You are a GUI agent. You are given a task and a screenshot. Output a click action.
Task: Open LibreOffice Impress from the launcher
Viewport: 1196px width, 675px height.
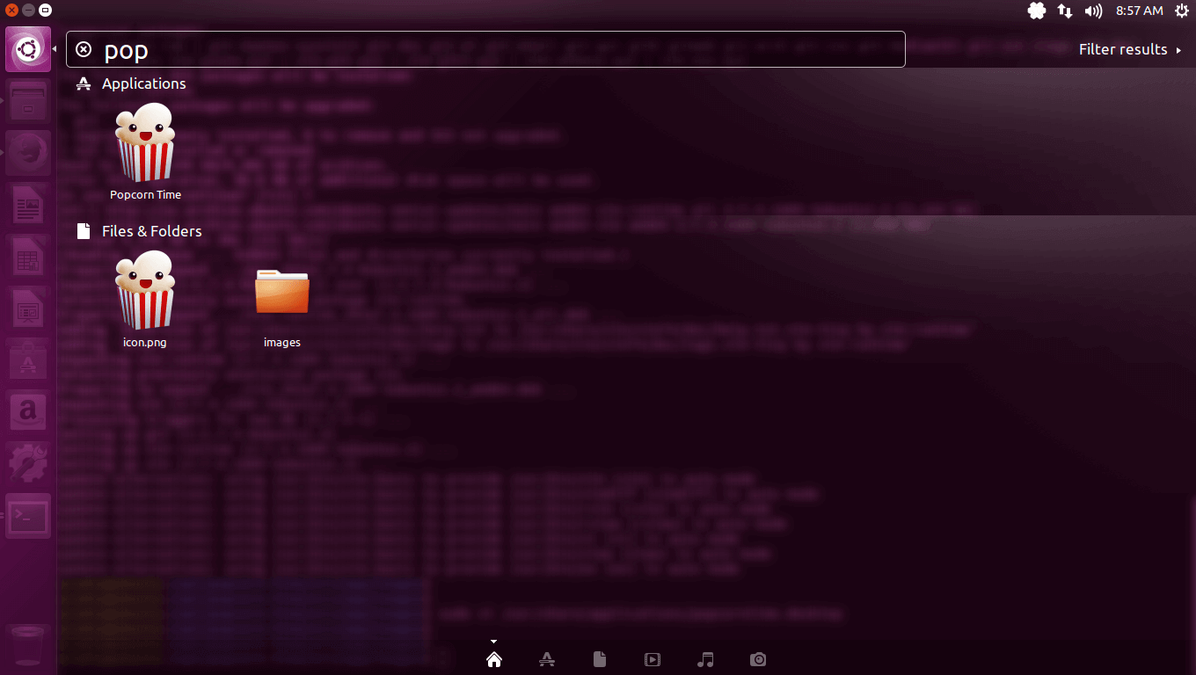click(x=28, y=310)
